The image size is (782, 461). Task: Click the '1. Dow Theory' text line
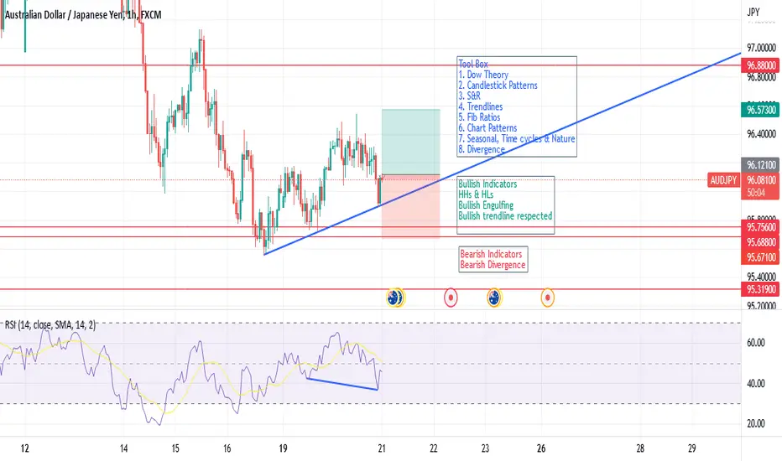pyautogui.click(x=483, y=75)
